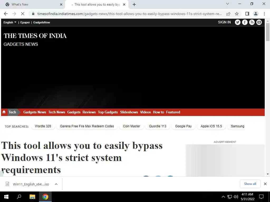Go to home via house icon
Viewport: 270px width, 202px height.
point(4,112)
